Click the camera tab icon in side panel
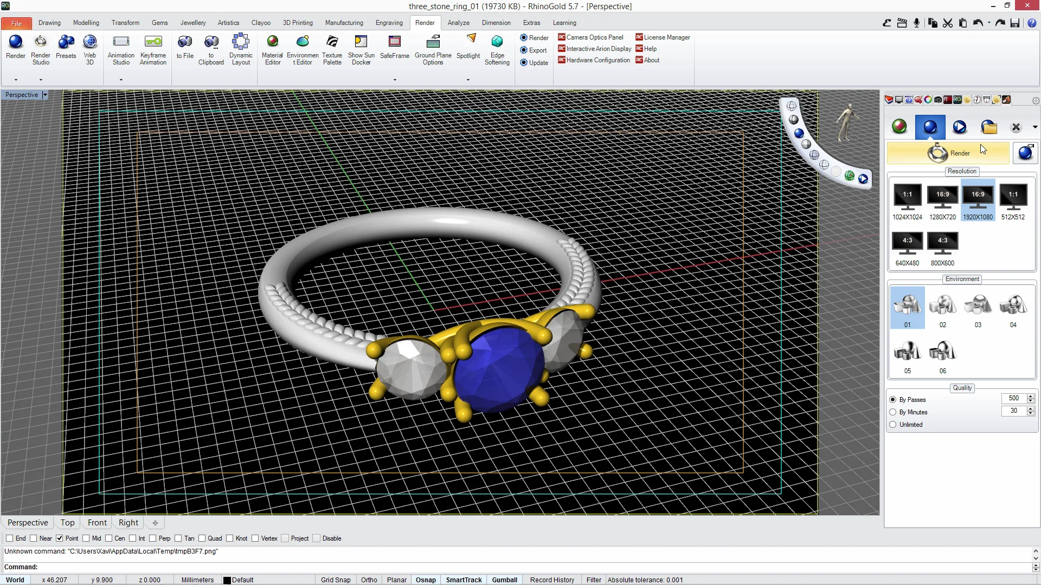Image resolution: width=1041 pixels, height=585 pixels. tap(938, 100)
